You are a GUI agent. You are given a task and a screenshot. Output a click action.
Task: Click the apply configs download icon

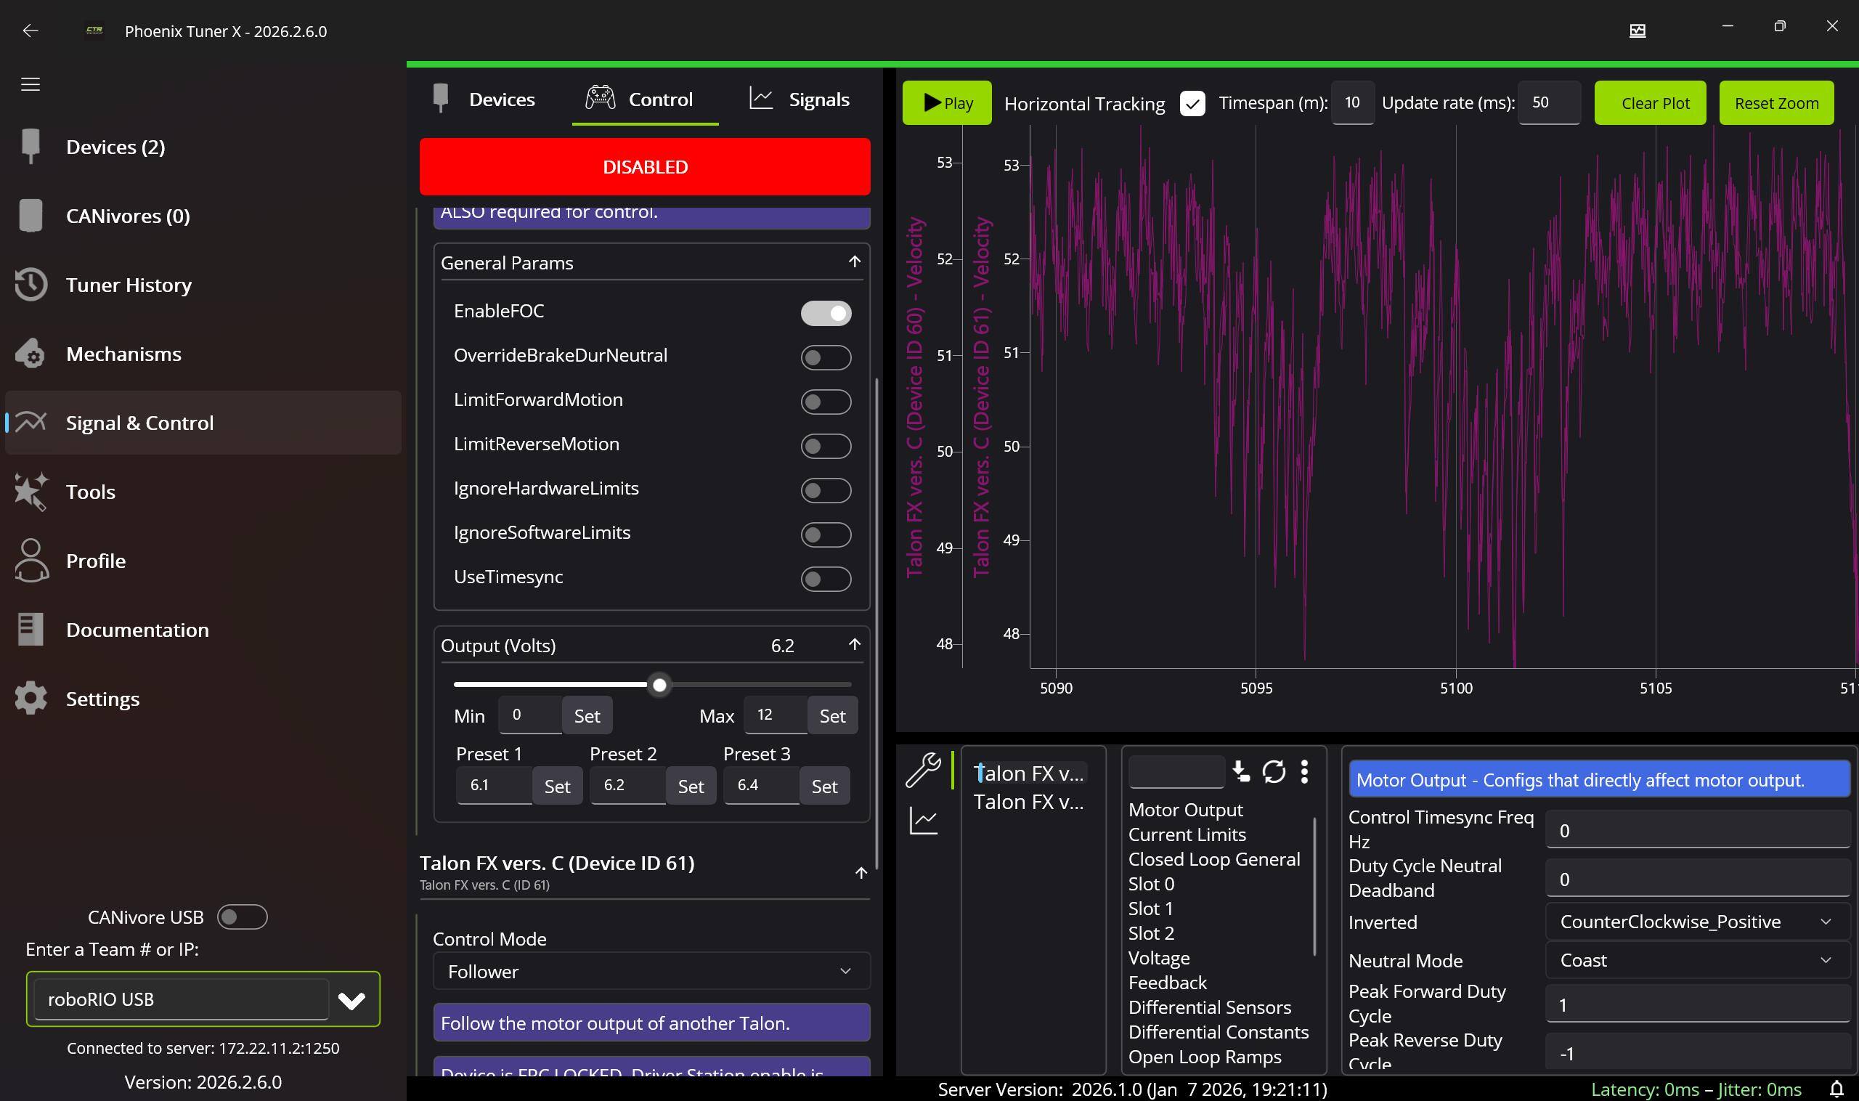coord(1241,771)
